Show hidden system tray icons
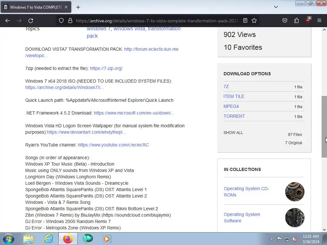The image size is (327, 245). coord(271,239)
